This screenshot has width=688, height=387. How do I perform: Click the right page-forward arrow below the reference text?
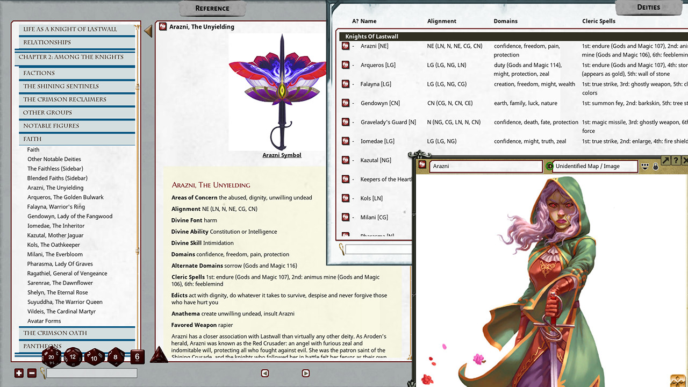point(306,373)
